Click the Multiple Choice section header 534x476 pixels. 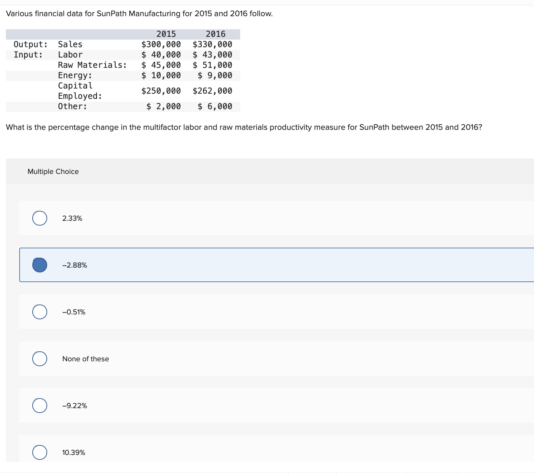coord(53,172)
